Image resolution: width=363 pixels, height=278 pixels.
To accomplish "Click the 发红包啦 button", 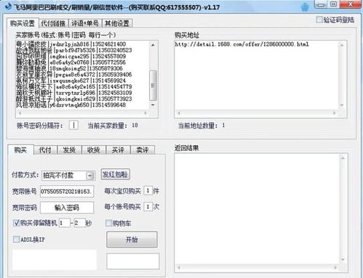I will 115,174.
